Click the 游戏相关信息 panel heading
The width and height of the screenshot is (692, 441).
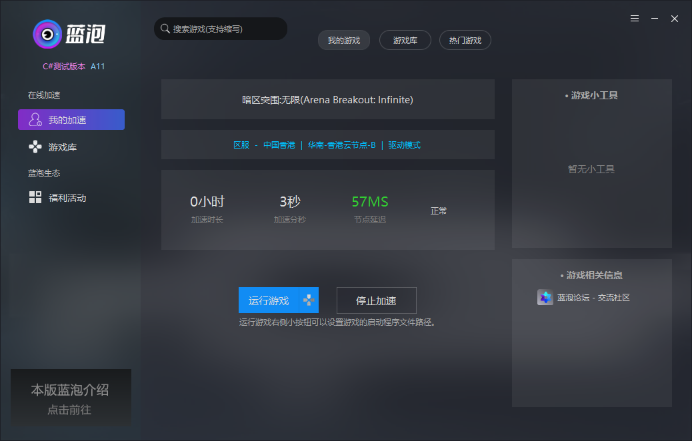(x=591, y=275)
